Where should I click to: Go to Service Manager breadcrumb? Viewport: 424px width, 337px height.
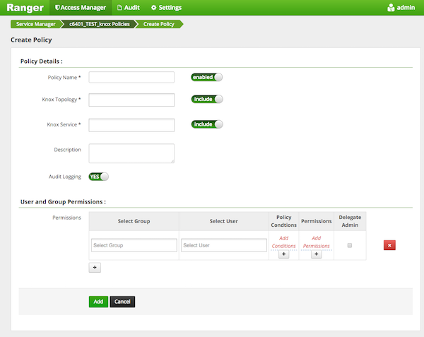[35, 24]
